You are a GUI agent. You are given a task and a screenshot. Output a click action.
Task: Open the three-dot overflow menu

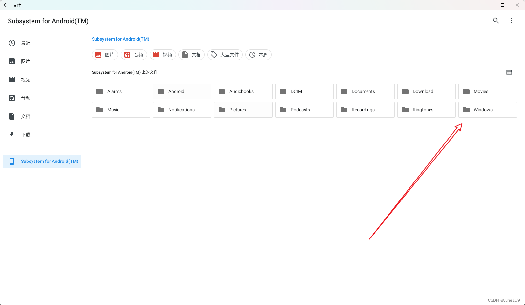[x=511, y=21]
